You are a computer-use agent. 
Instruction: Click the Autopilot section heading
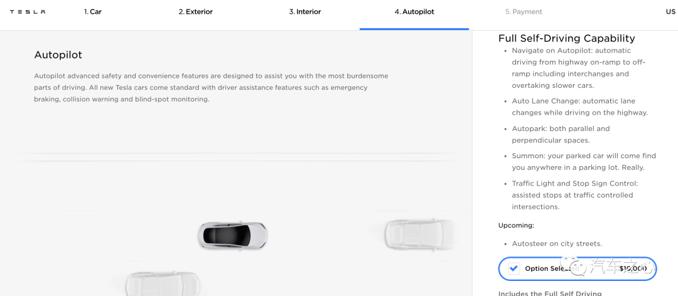click(58, 55)
